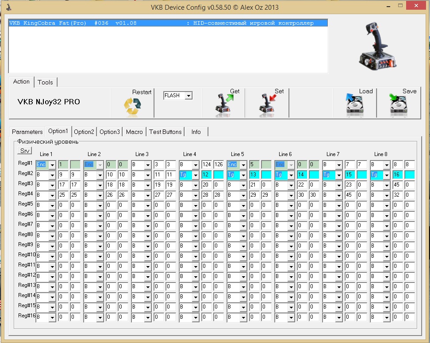Click the Reg#1 Line 5 green field showing 5
Viewport: 430px width, 343px height.
tap(254, 164)
